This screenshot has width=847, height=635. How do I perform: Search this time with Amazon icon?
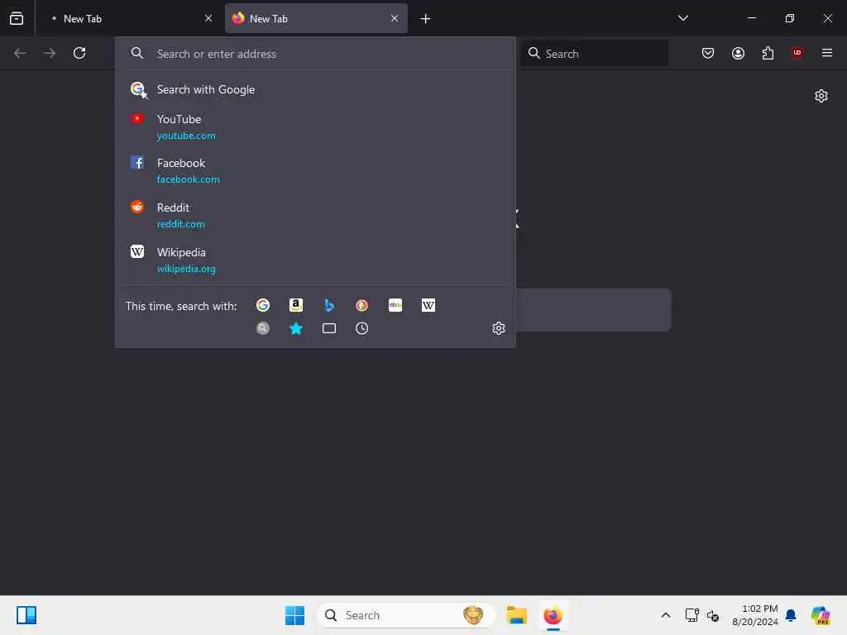(x=296, y=306)
